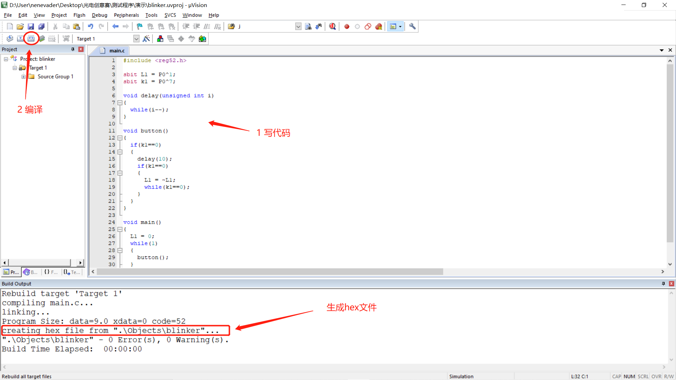The width and height of the screenshot is (676, 380).
Task: Switch to the Books panel tab
Action: pos(31,272)
